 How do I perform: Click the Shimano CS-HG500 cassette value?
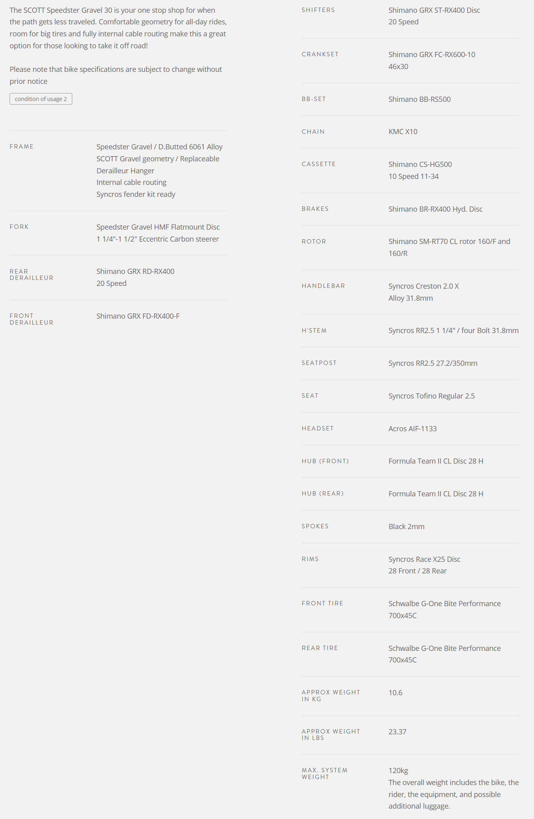coord(420,165)
